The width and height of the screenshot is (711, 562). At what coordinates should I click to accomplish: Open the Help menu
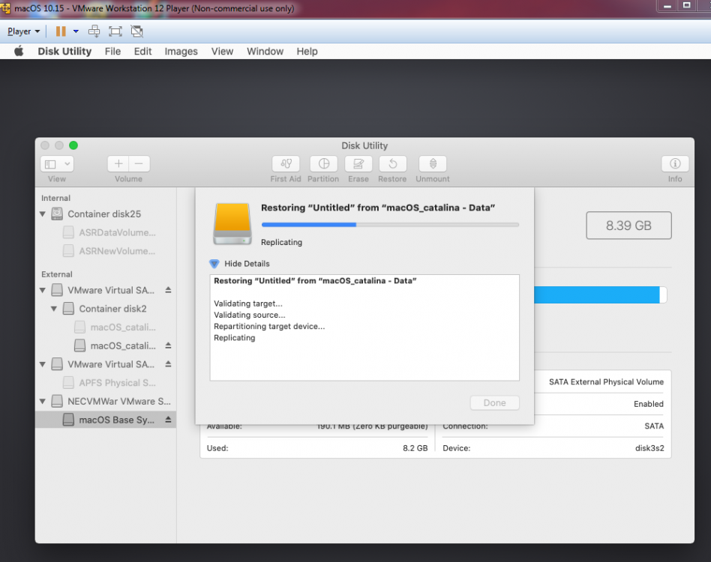click(x=307, y=51)
